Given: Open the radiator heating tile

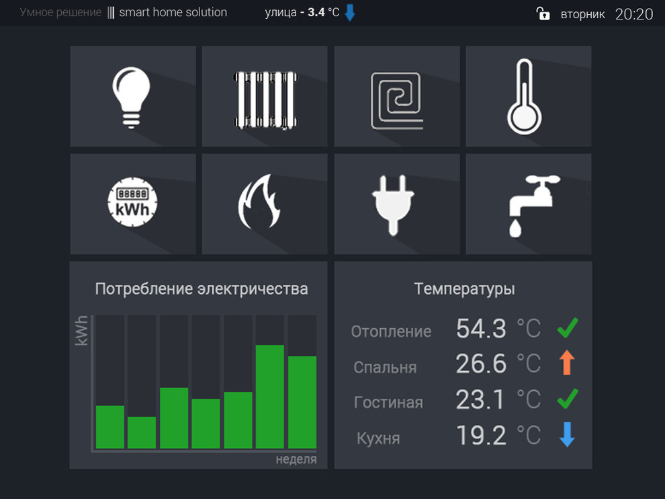Looking at the screenshot, I should coord(265,96).
